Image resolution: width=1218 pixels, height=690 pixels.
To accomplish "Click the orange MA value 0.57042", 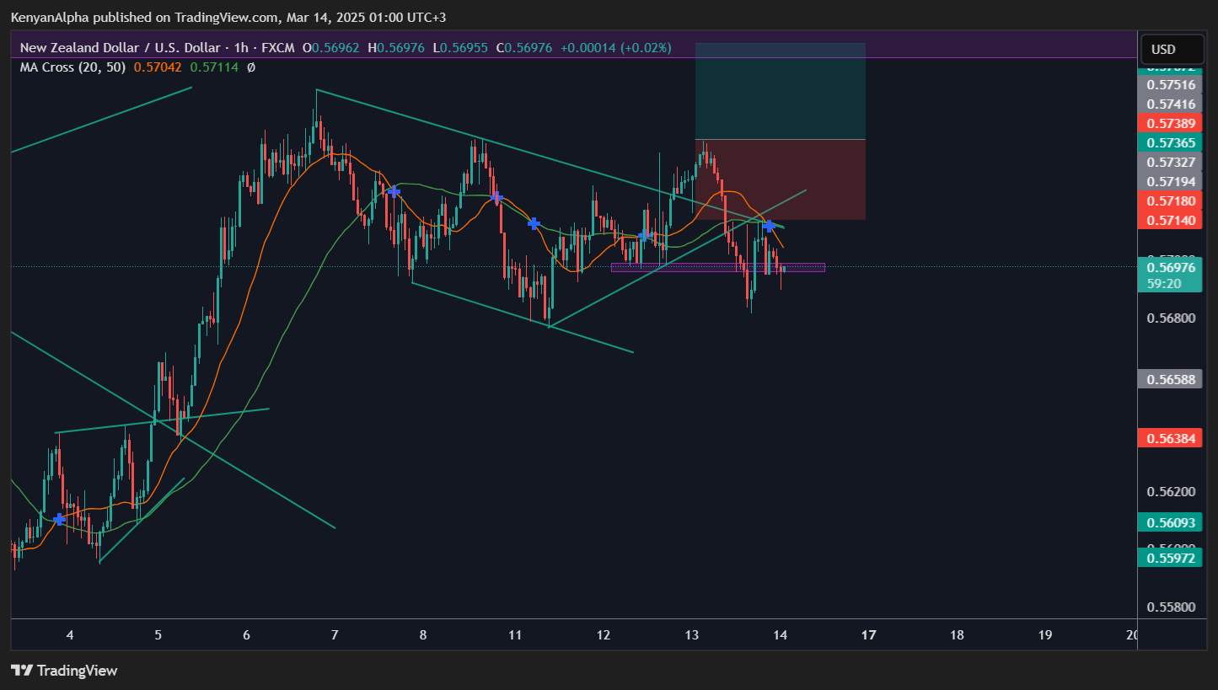I will pyautogui.click(x=159, y=67).
